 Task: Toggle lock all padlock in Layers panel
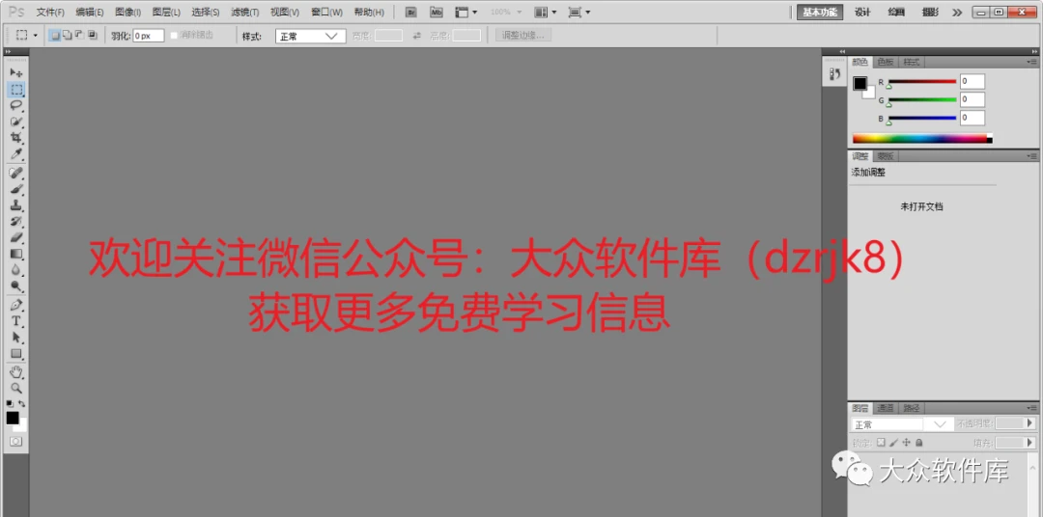tap(918, 443)
